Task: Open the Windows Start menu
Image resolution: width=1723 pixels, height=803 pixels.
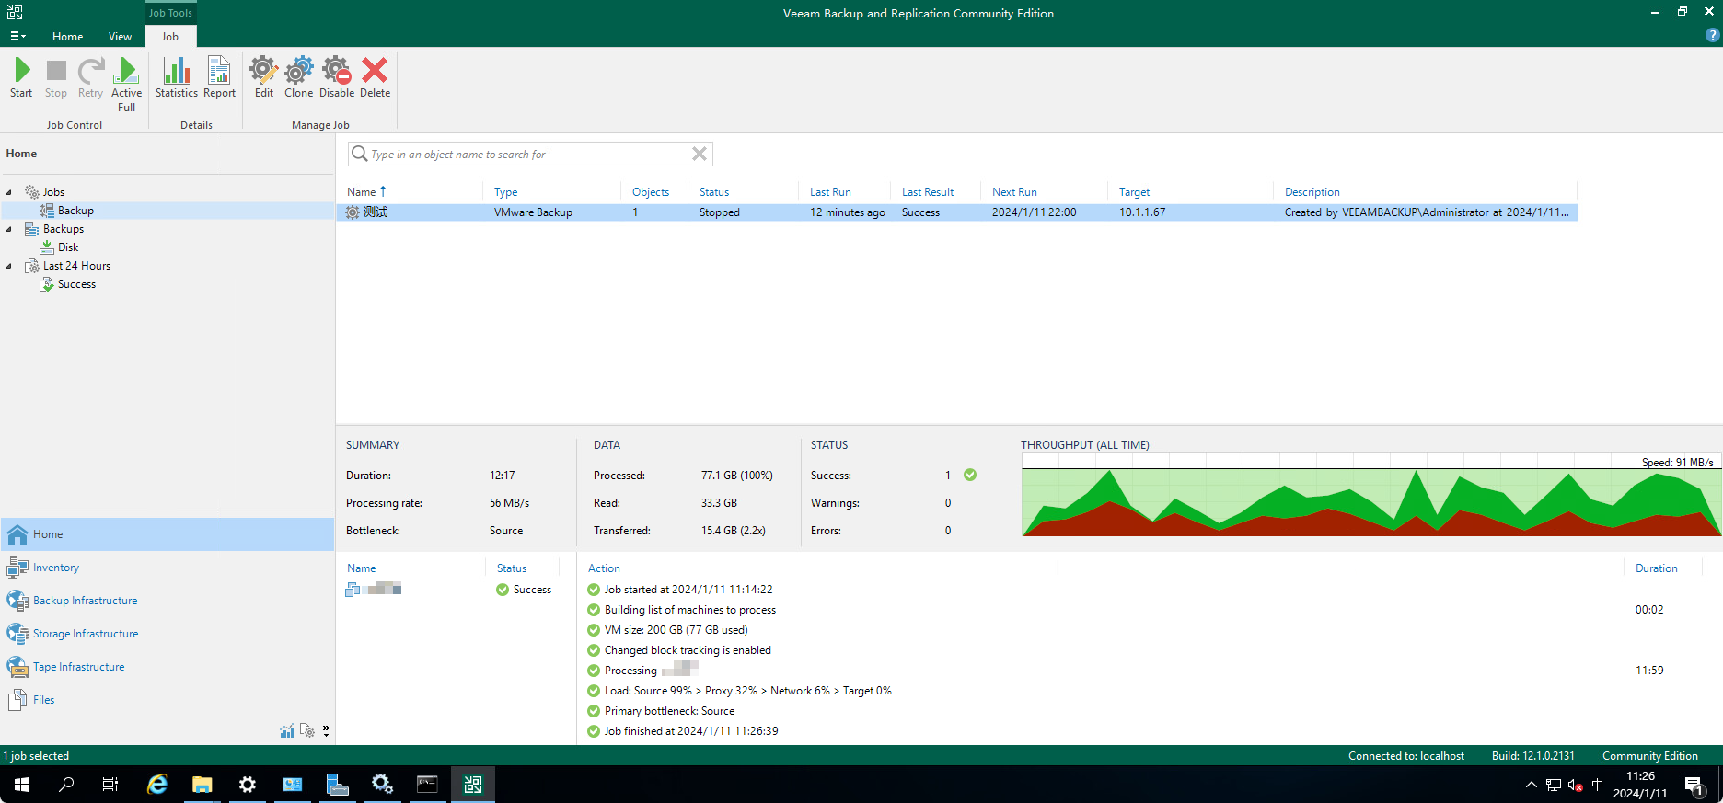Action: [x=22, y=785]
